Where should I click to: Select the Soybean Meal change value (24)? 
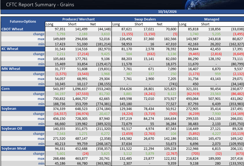pos(85,153)
